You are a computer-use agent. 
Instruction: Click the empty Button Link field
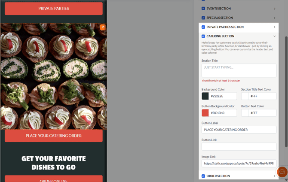pyautogui.click(x=239, y=147)
